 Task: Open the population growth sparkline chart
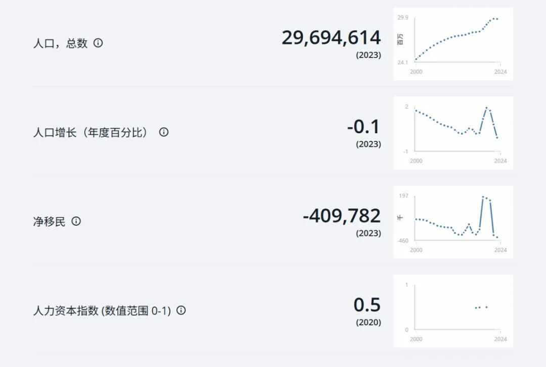tap(453, 133)
